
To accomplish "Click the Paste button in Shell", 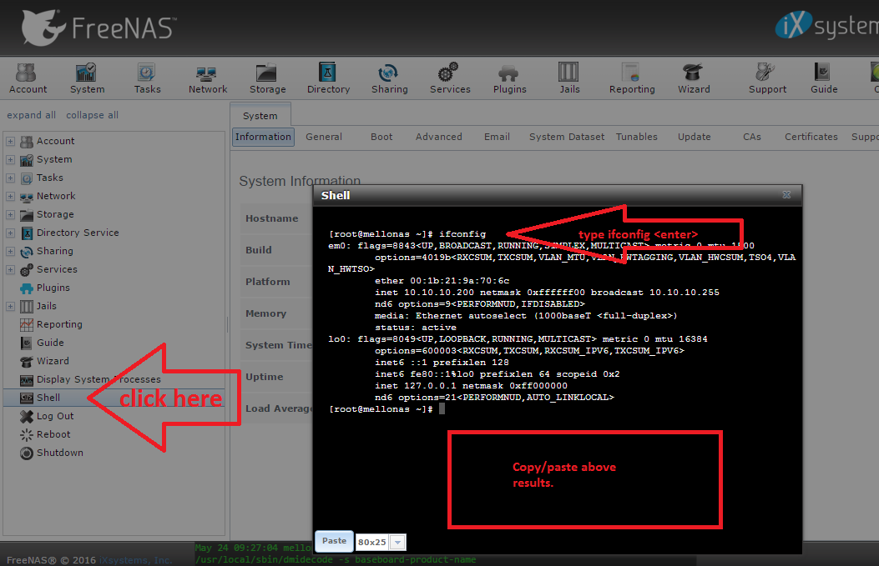I will (x=334, y=541).
